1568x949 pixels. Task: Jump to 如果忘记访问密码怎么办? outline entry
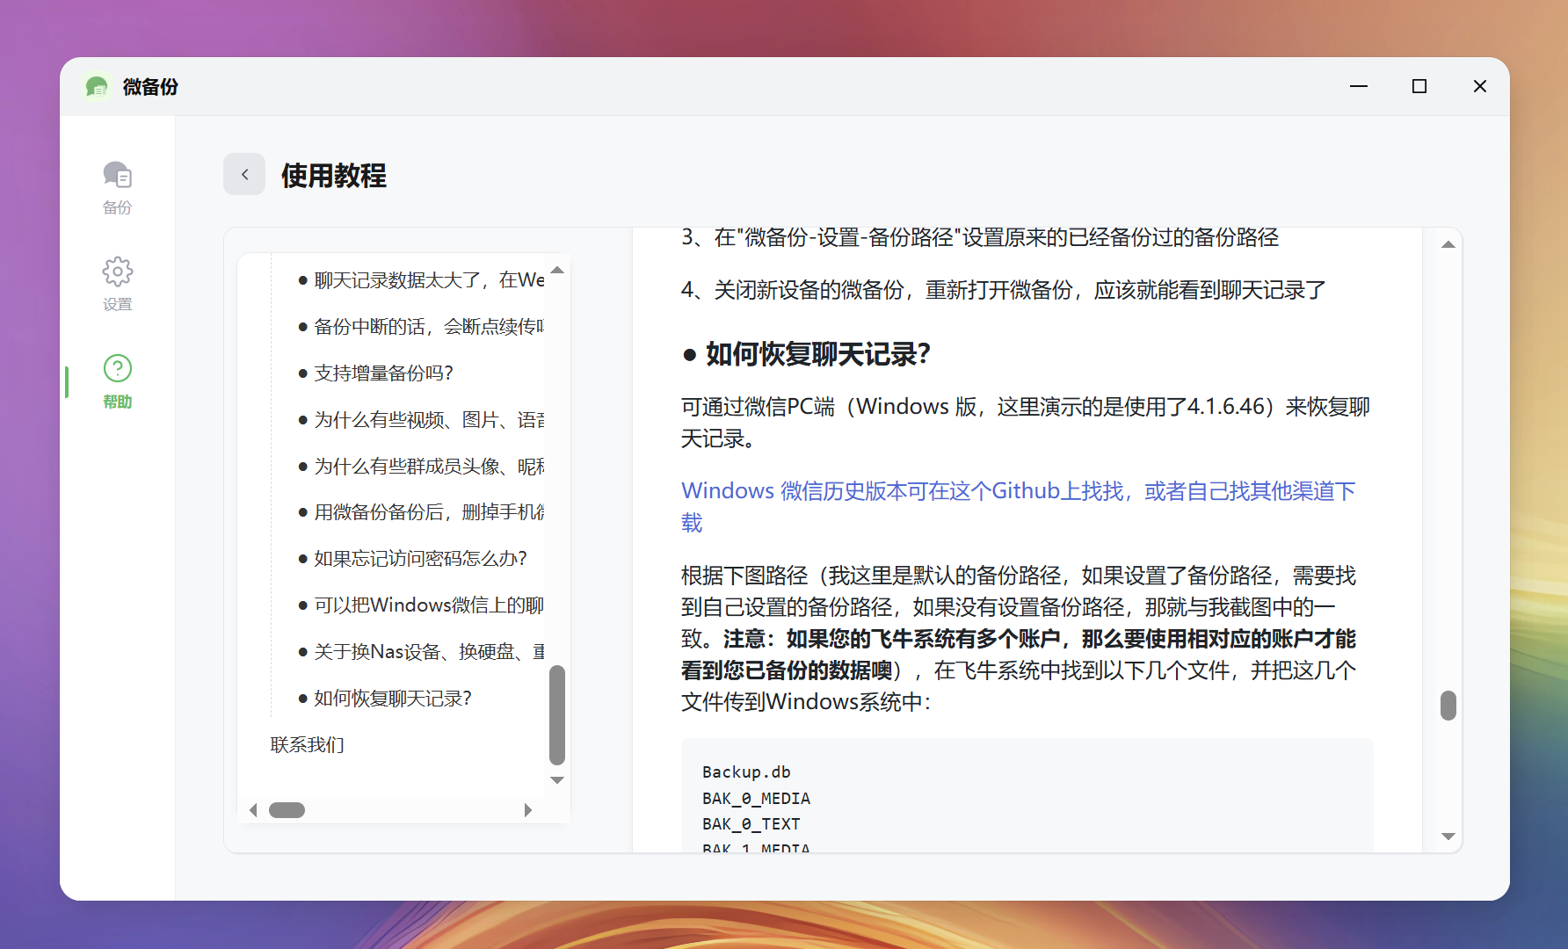click(413, 559)
